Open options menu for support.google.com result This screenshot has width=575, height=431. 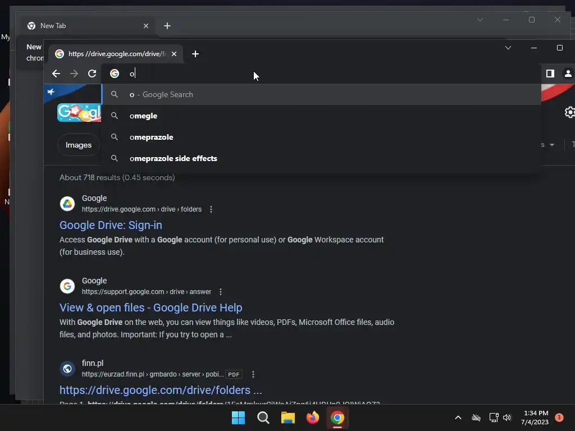pos(220,292)
